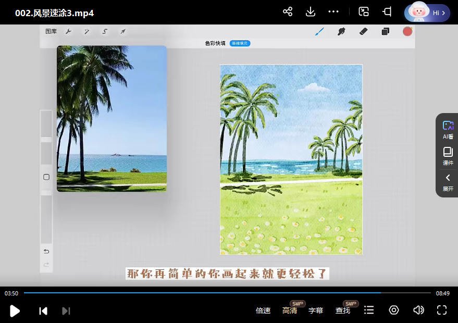The image size is (458, 323).
Task: Click the Hi assistant avatar button
Action: 427,13
